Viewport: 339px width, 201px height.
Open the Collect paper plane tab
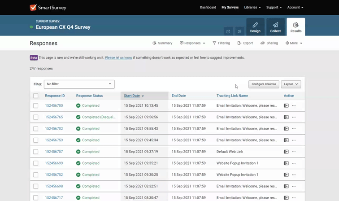275,27
